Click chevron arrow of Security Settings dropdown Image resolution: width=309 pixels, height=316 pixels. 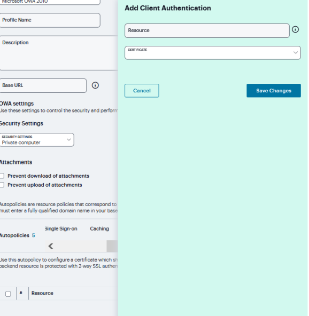pyautogui.click(x=69, y=139)
